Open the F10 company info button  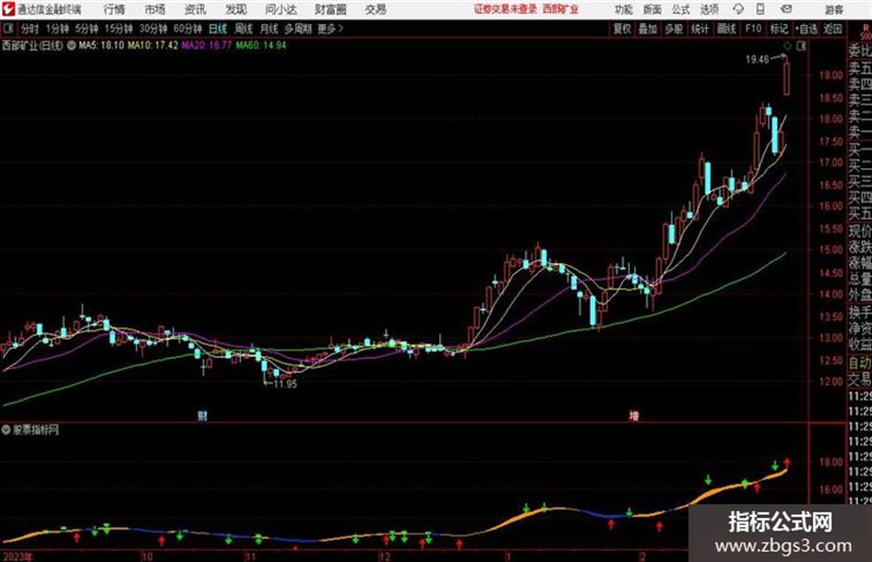[x=753, y=29]
